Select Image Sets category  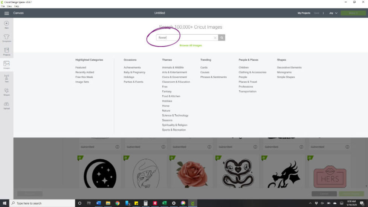(x=82, y=82)
